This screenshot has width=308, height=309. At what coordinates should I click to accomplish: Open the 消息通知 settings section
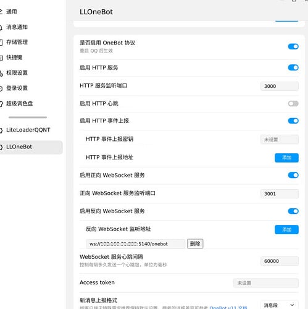point(17,27)
